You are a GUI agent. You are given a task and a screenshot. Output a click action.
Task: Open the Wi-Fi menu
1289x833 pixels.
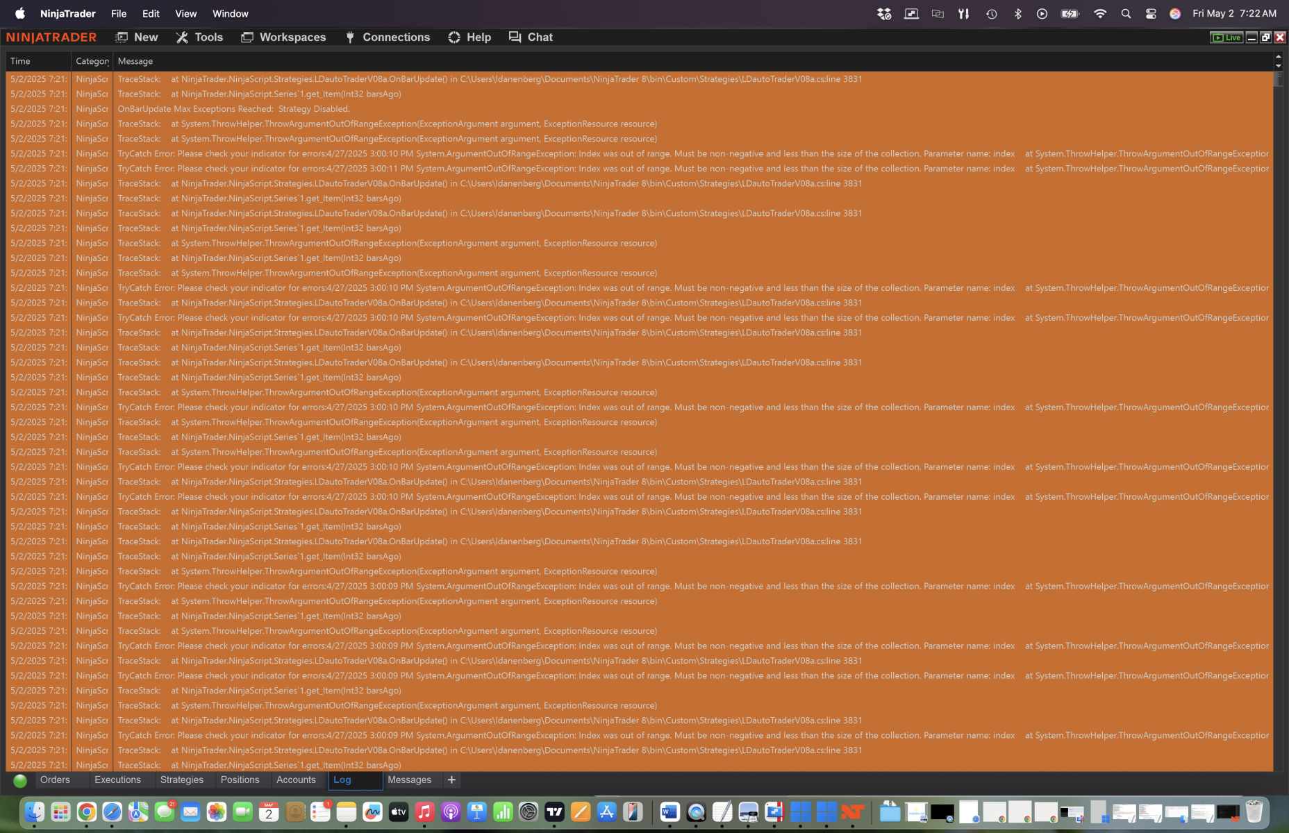1100,13
